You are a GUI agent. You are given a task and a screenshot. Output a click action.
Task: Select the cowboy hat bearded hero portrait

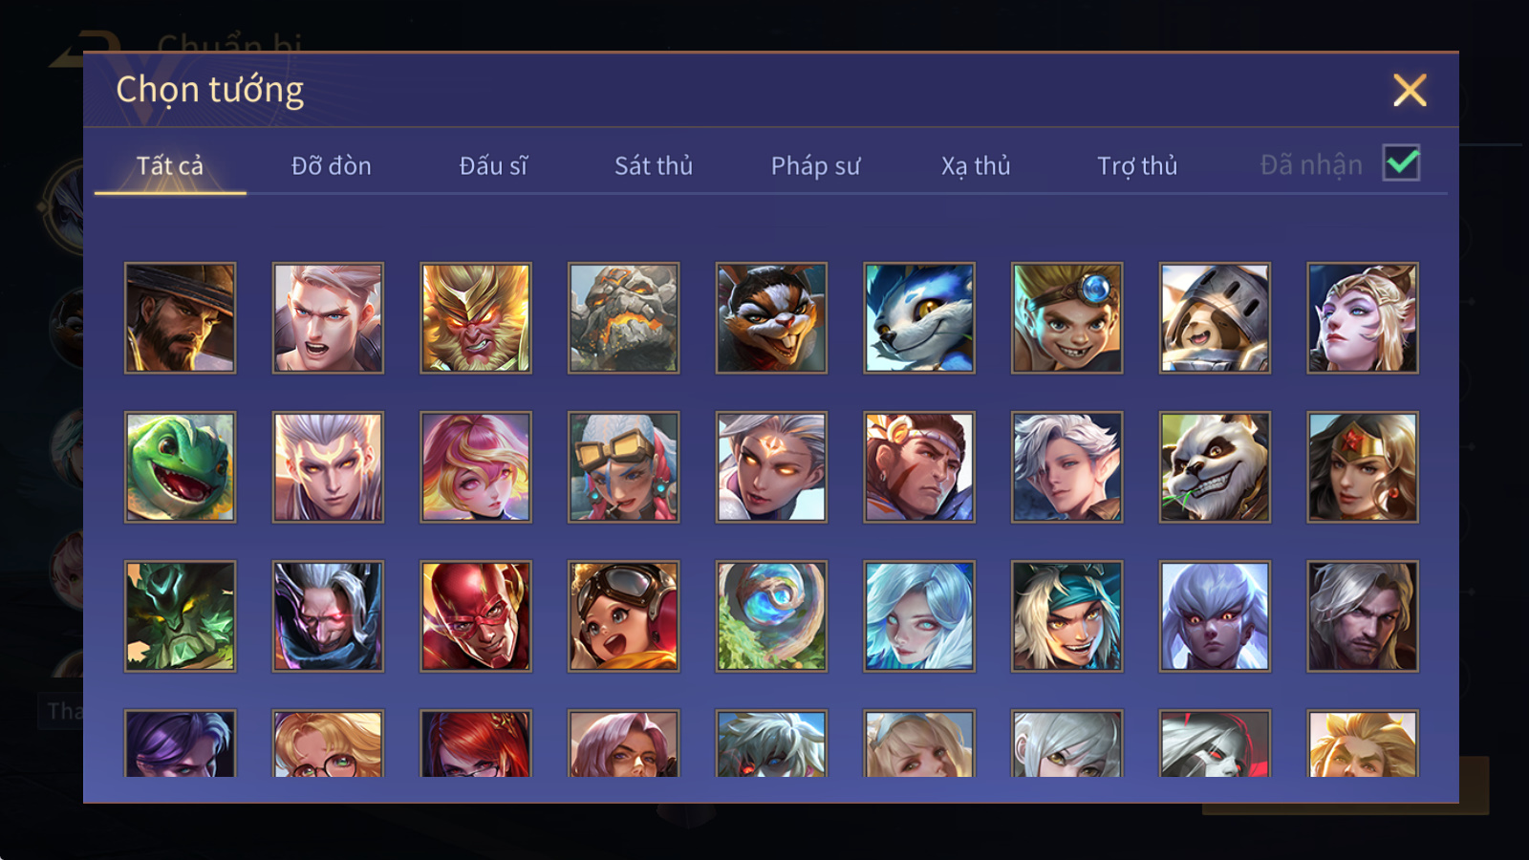(x=180, y=318)
